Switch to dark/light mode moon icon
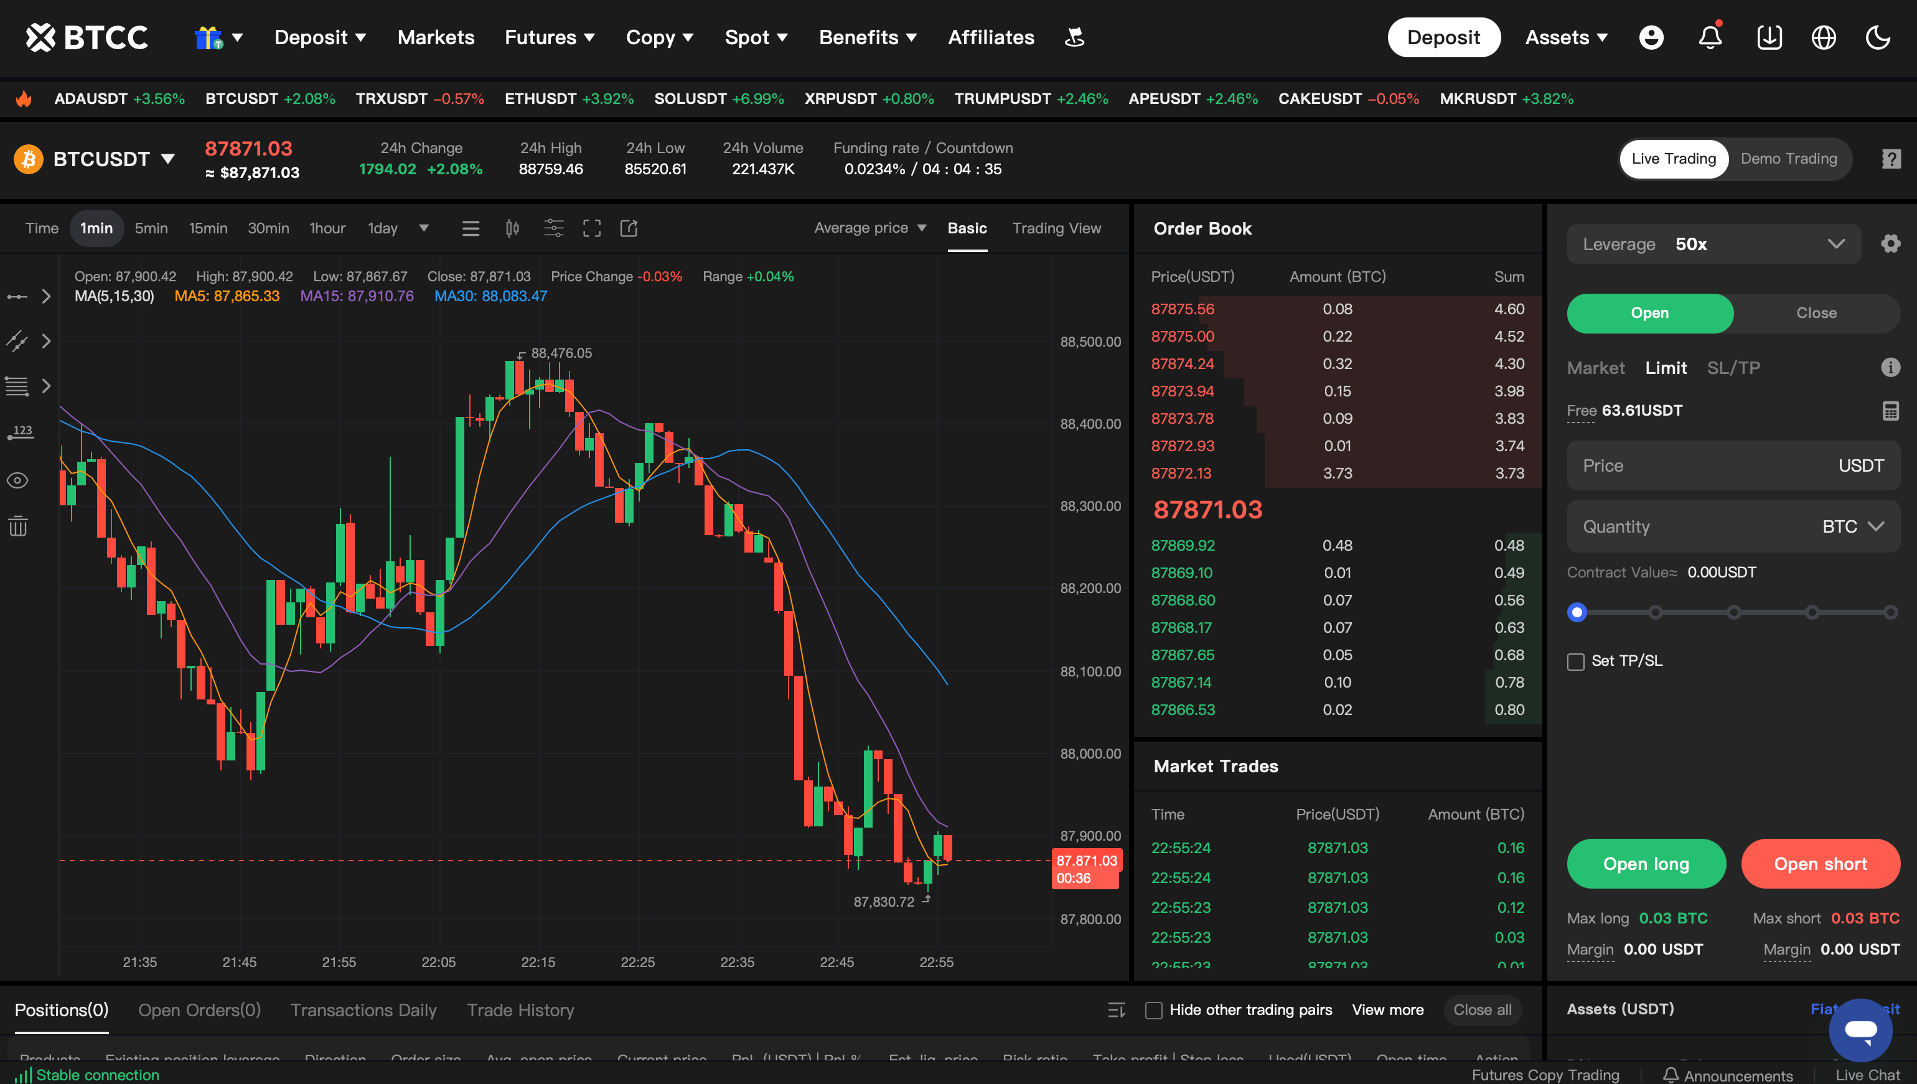The image size is (1917, 1084). pos(1878,37)
